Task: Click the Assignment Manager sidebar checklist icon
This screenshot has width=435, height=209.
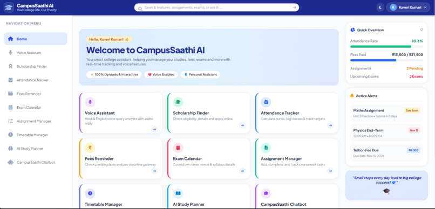Action: pos(11,121)
